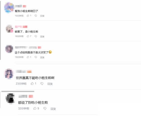
Task: Reply to the comment posted 32分钟前
Action: click(53, 109)
